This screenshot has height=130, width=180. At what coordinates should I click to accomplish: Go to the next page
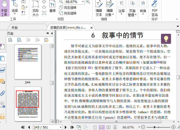(x=66, y=127)
